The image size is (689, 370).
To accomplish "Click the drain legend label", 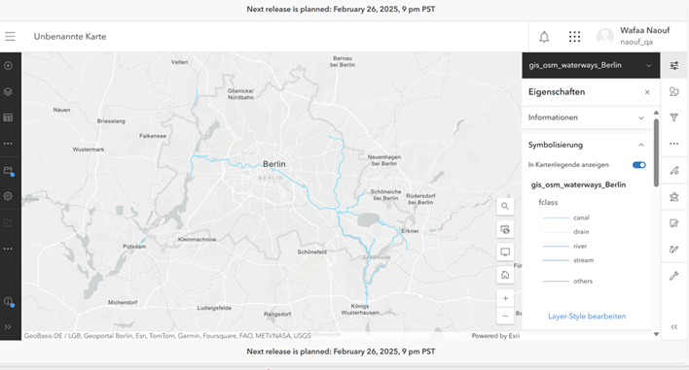I will pyautogui.click(x=581, y=231).
